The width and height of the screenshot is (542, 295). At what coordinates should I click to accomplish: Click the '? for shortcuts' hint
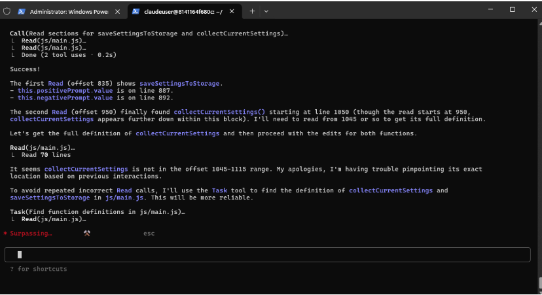point(39,269)
